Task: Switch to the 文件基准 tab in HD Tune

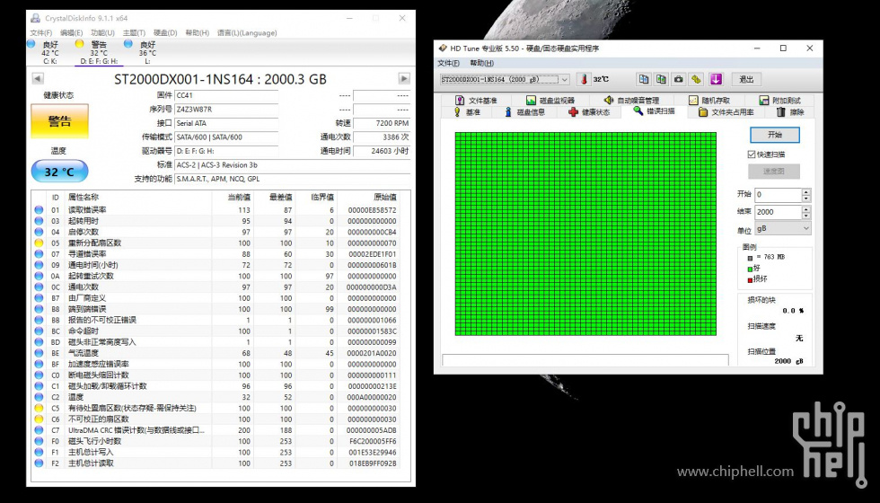Action: point(476,101)
